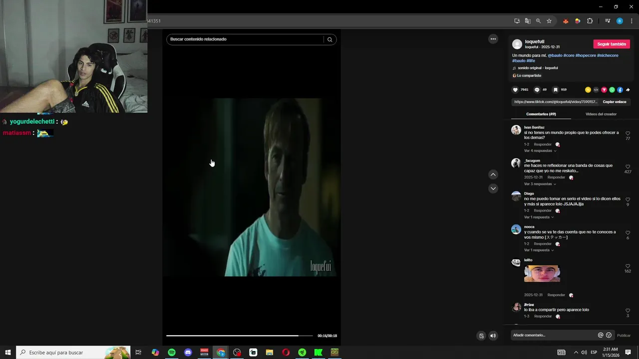The image size is (639, 359).
Task: Open Chrome profile avatar
Action: click(620, 21)
